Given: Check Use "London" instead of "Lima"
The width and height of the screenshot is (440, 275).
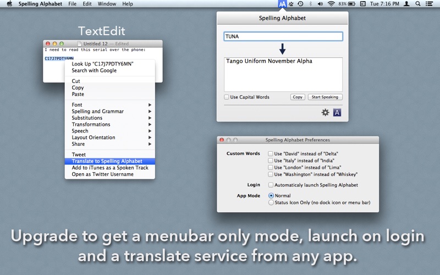Looking at the screenshot, I should pyautogui.click(x=270, y=168).
